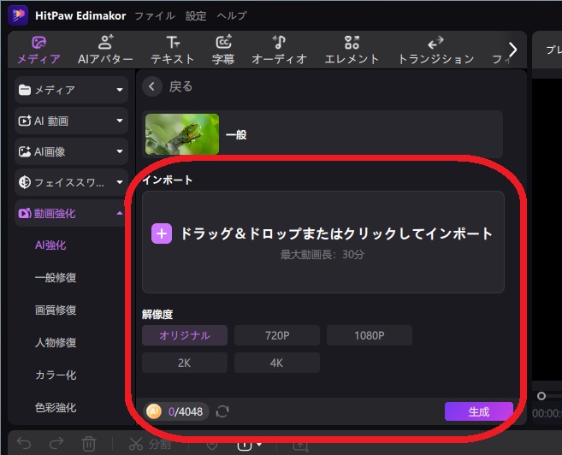Click the preview playhead slider handle
Viewport: 562px width, 455px height.
point(541,396)
